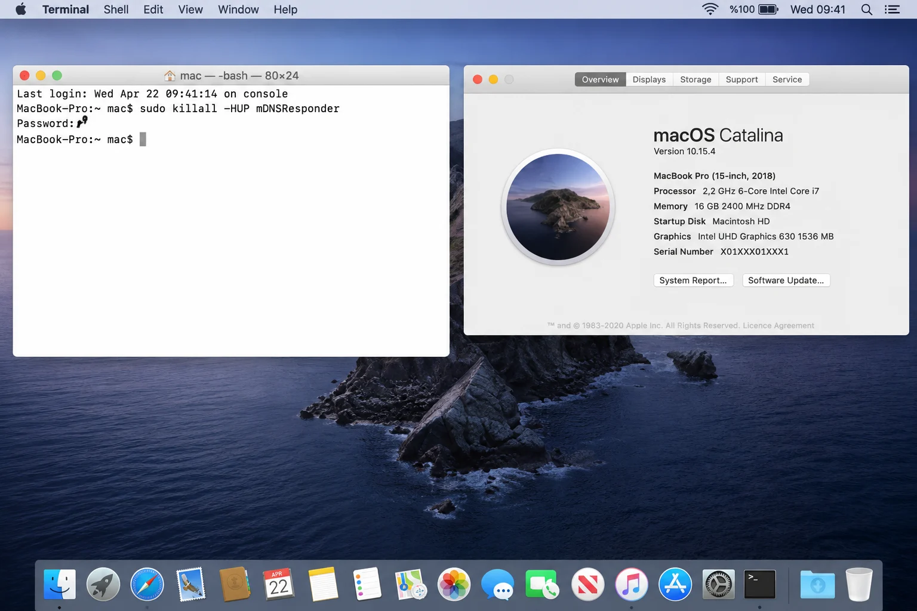The width and height of the screenshot is (917, 611).
Task: Click the Startup Disk Macintosh HD line
Action: (x=712, y=221)
